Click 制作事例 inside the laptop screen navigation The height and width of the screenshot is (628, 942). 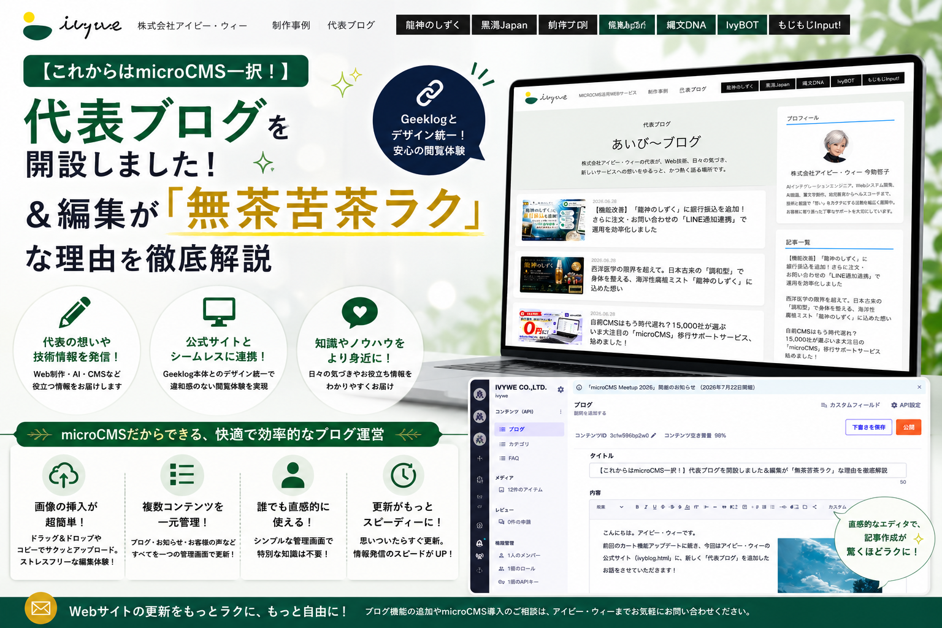point(658,91)
